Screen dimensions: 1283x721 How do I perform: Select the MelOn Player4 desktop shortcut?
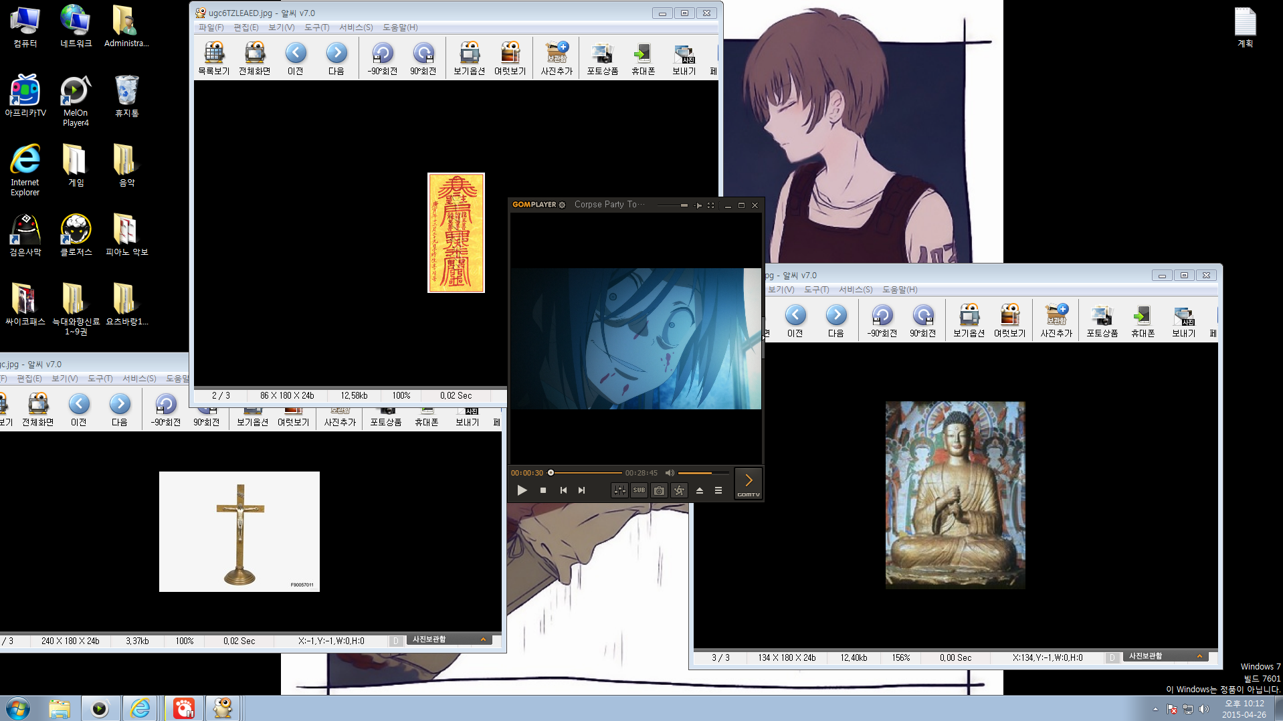click(76, 101)
